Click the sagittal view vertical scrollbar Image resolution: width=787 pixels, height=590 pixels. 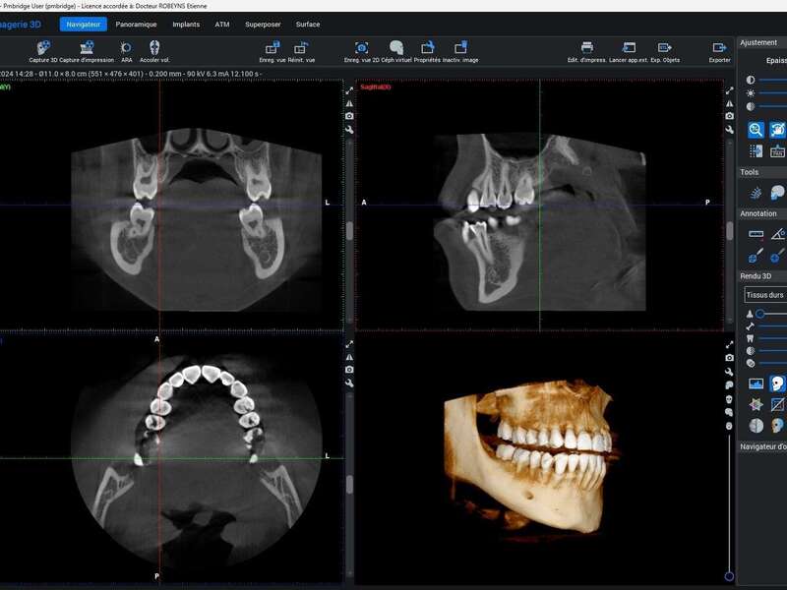click(729, 231)
